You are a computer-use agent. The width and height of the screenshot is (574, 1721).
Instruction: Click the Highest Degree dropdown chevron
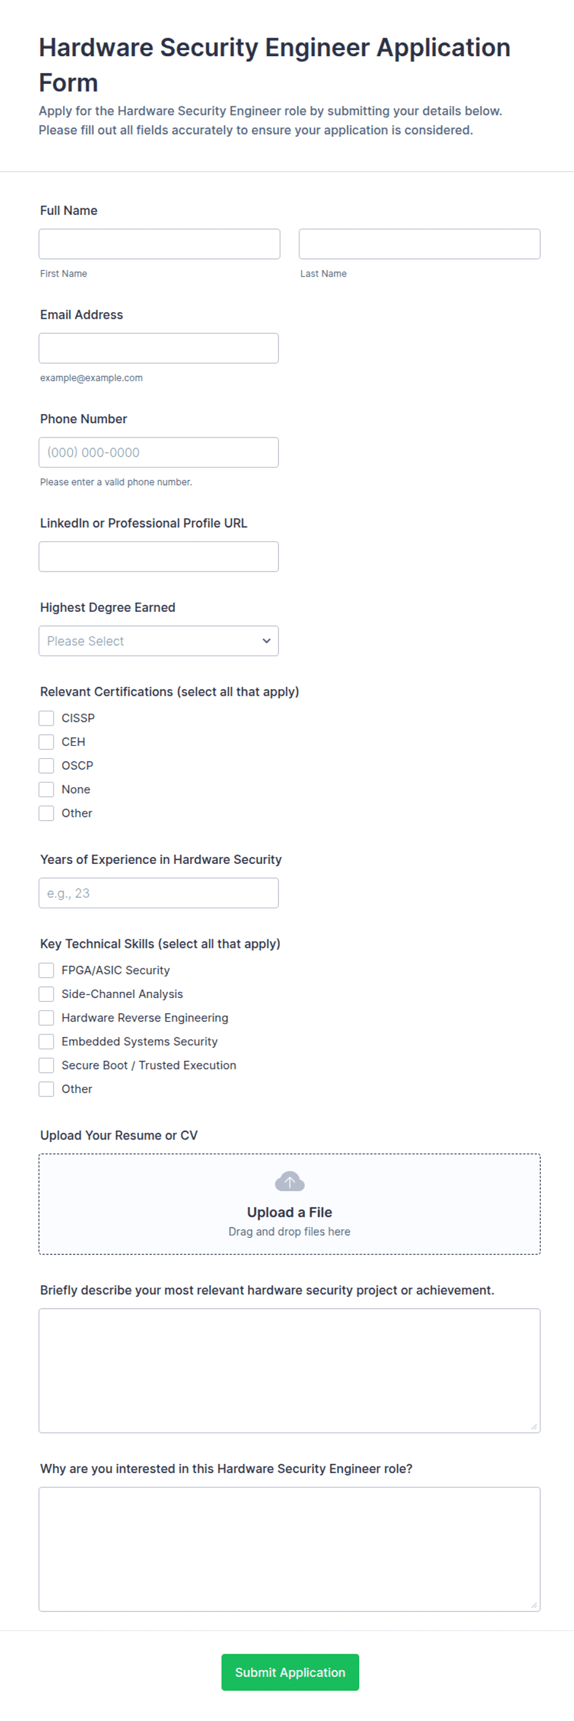266,641
